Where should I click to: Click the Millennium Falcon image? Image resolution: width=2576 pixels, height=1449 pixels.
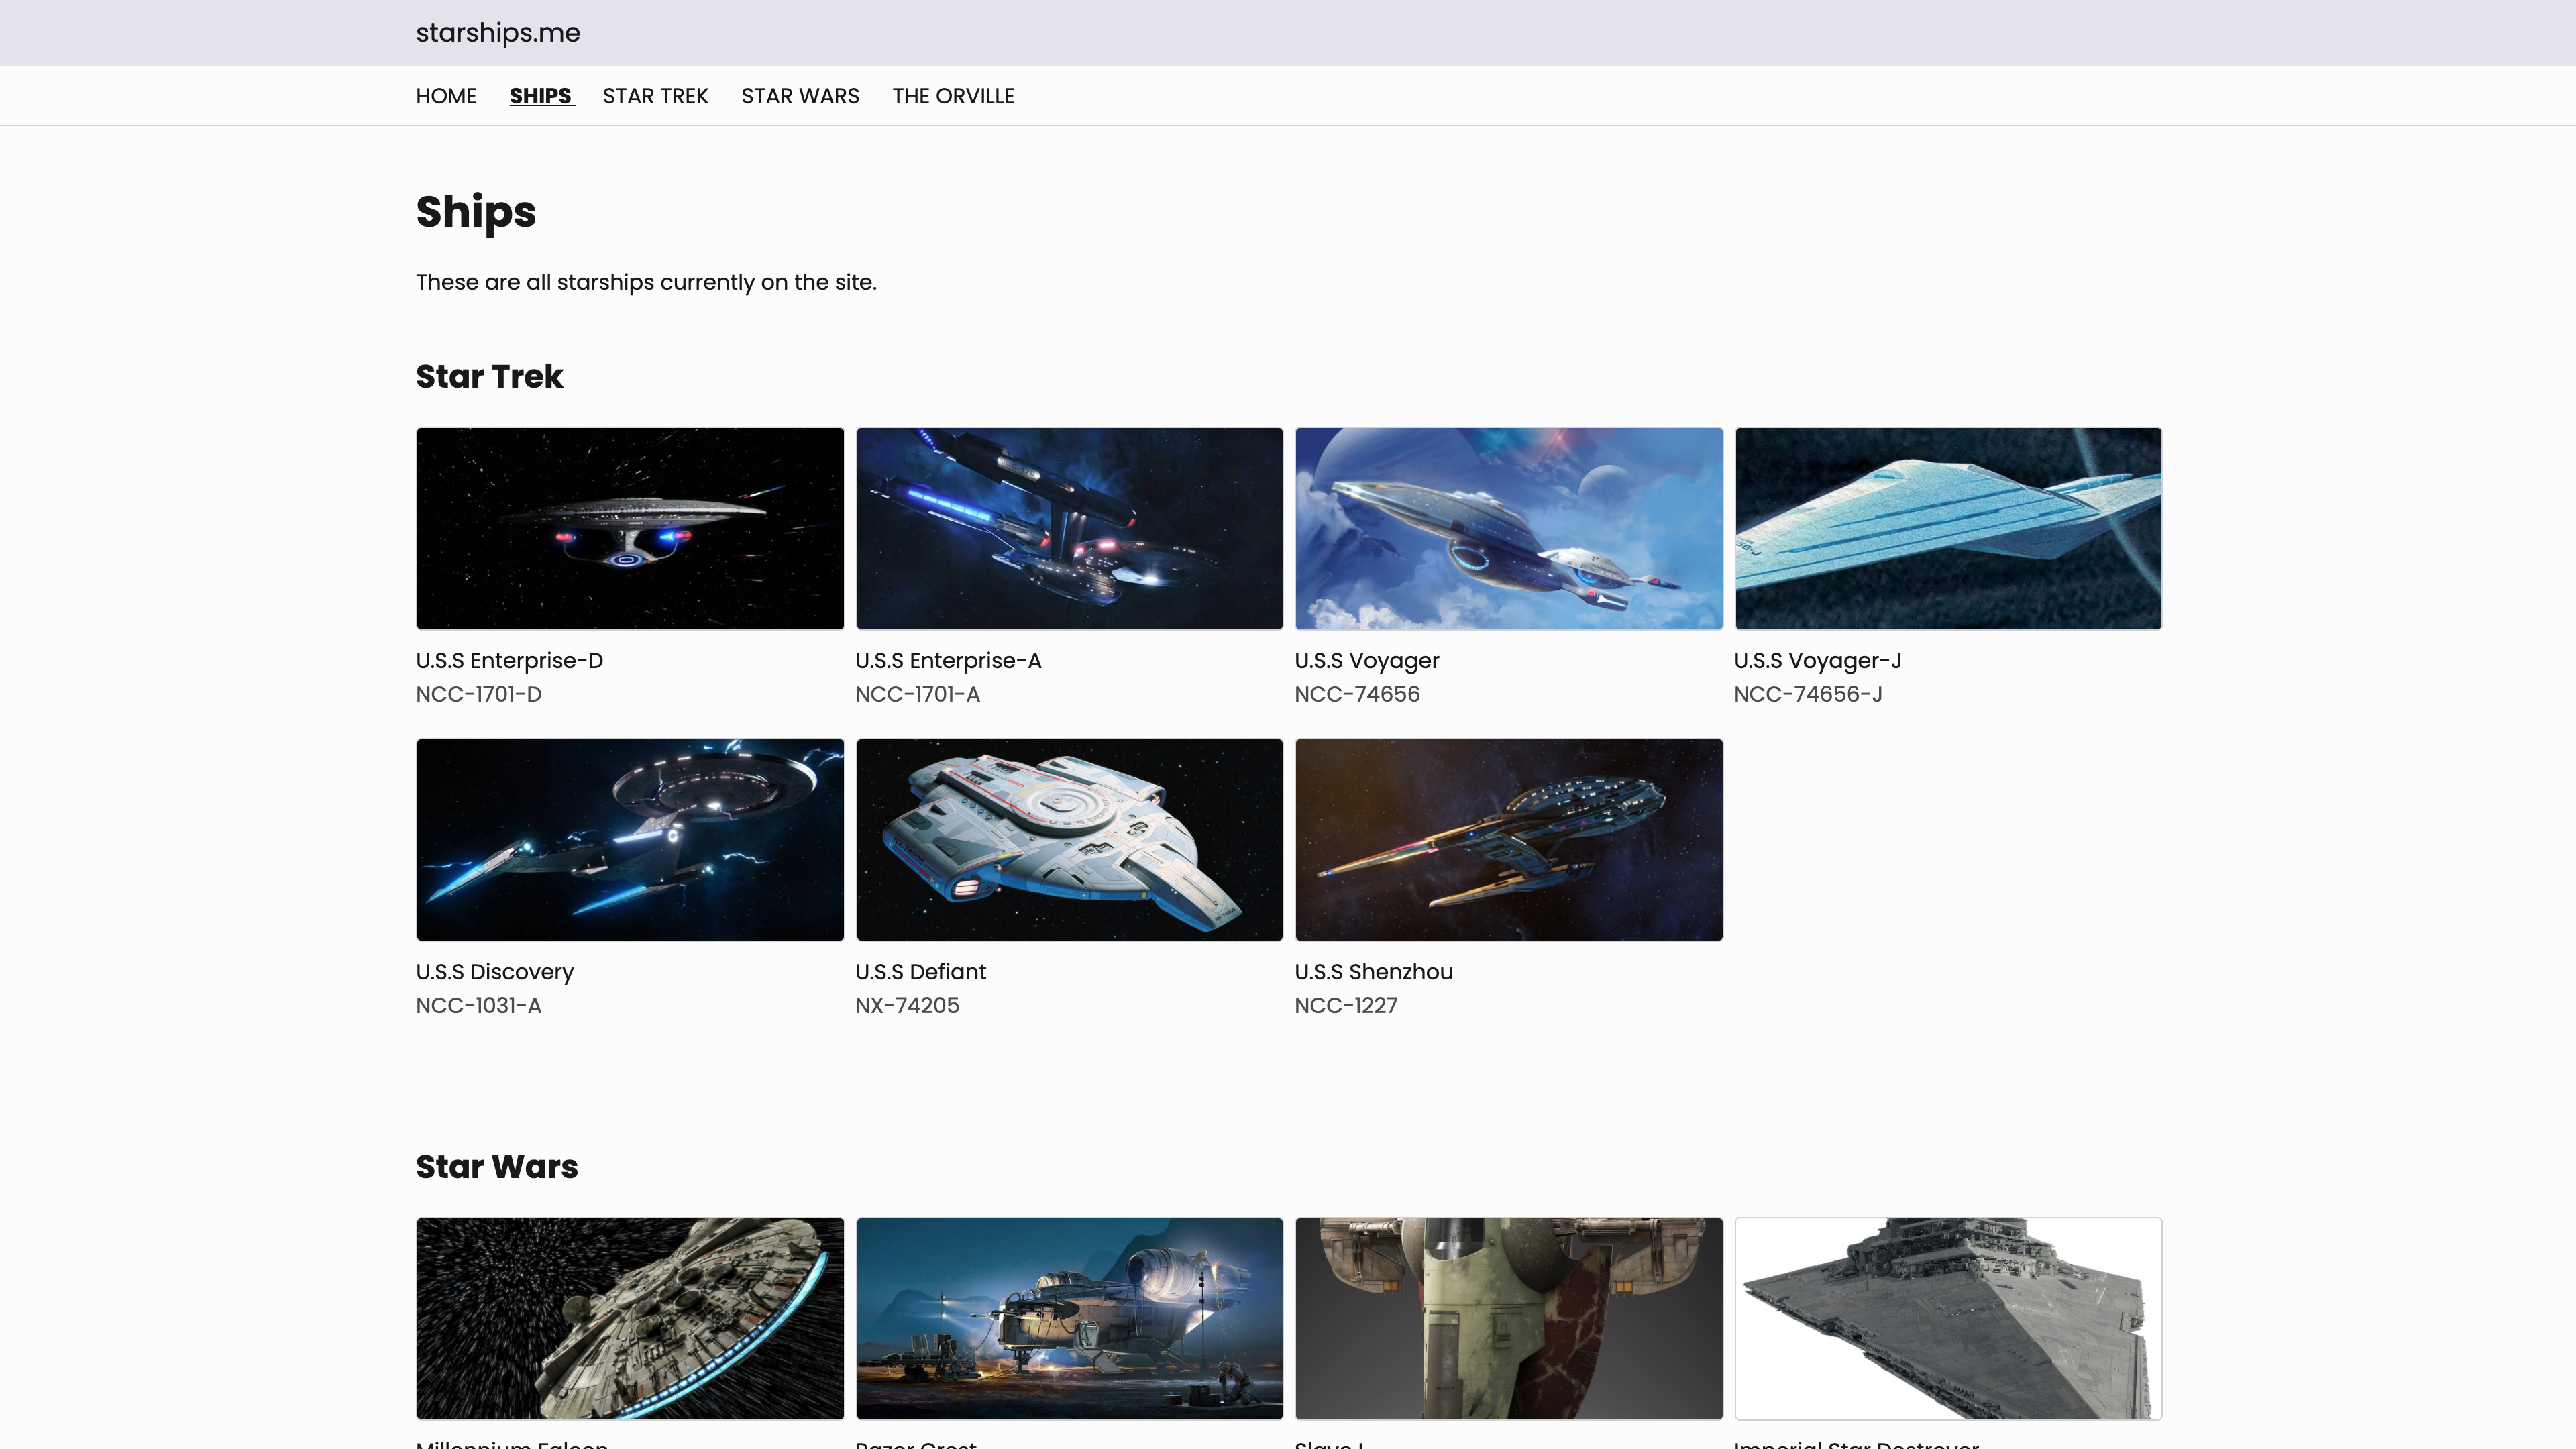point(630,1317)
